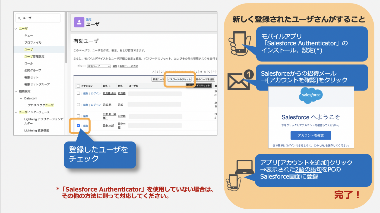380x213 pixels.
Task: Open 公開グループ in the sidebar
Action: [33, 70]
